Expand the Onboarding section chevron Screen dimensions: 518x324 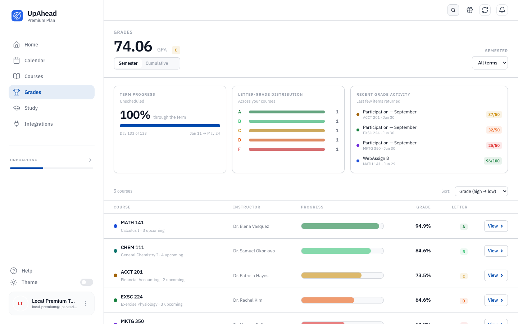(x=90, y=160)
